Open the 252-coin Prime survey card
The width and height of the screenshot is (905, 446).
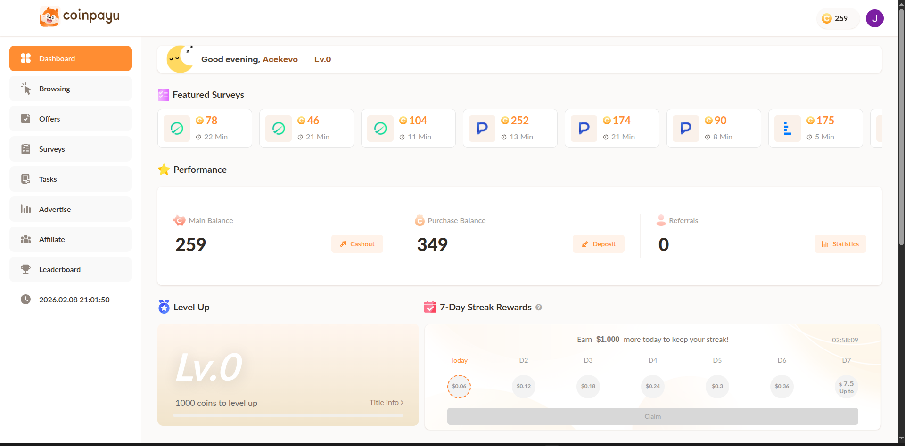510,128
